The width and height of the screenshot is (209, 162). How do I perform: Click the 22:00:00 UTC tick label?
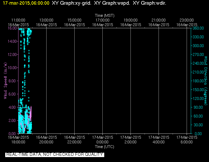click(x=74, y=142)
